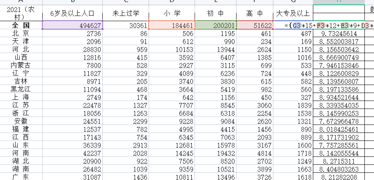Click the 高中 header cell
The height and width of the screenshot is (180, 374).
pos(255,13)
